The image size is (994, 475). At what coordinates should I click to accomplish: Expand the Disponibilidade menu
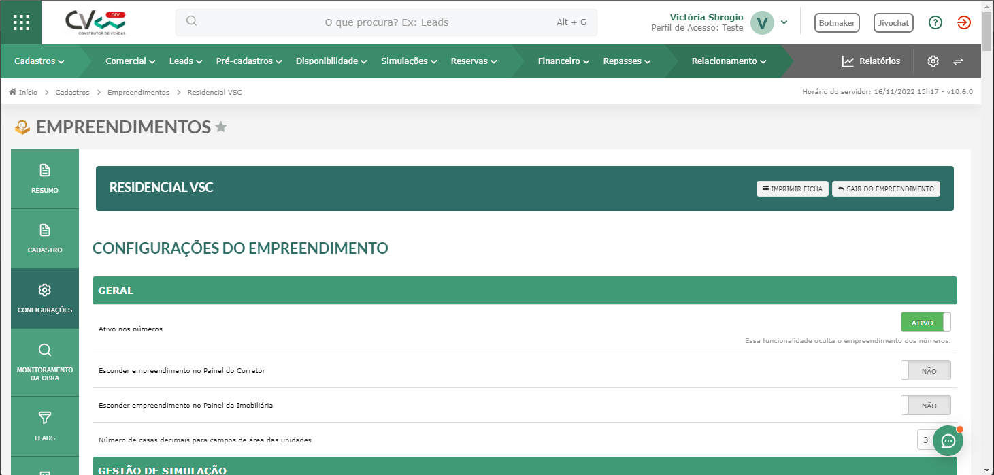point(331,61)
